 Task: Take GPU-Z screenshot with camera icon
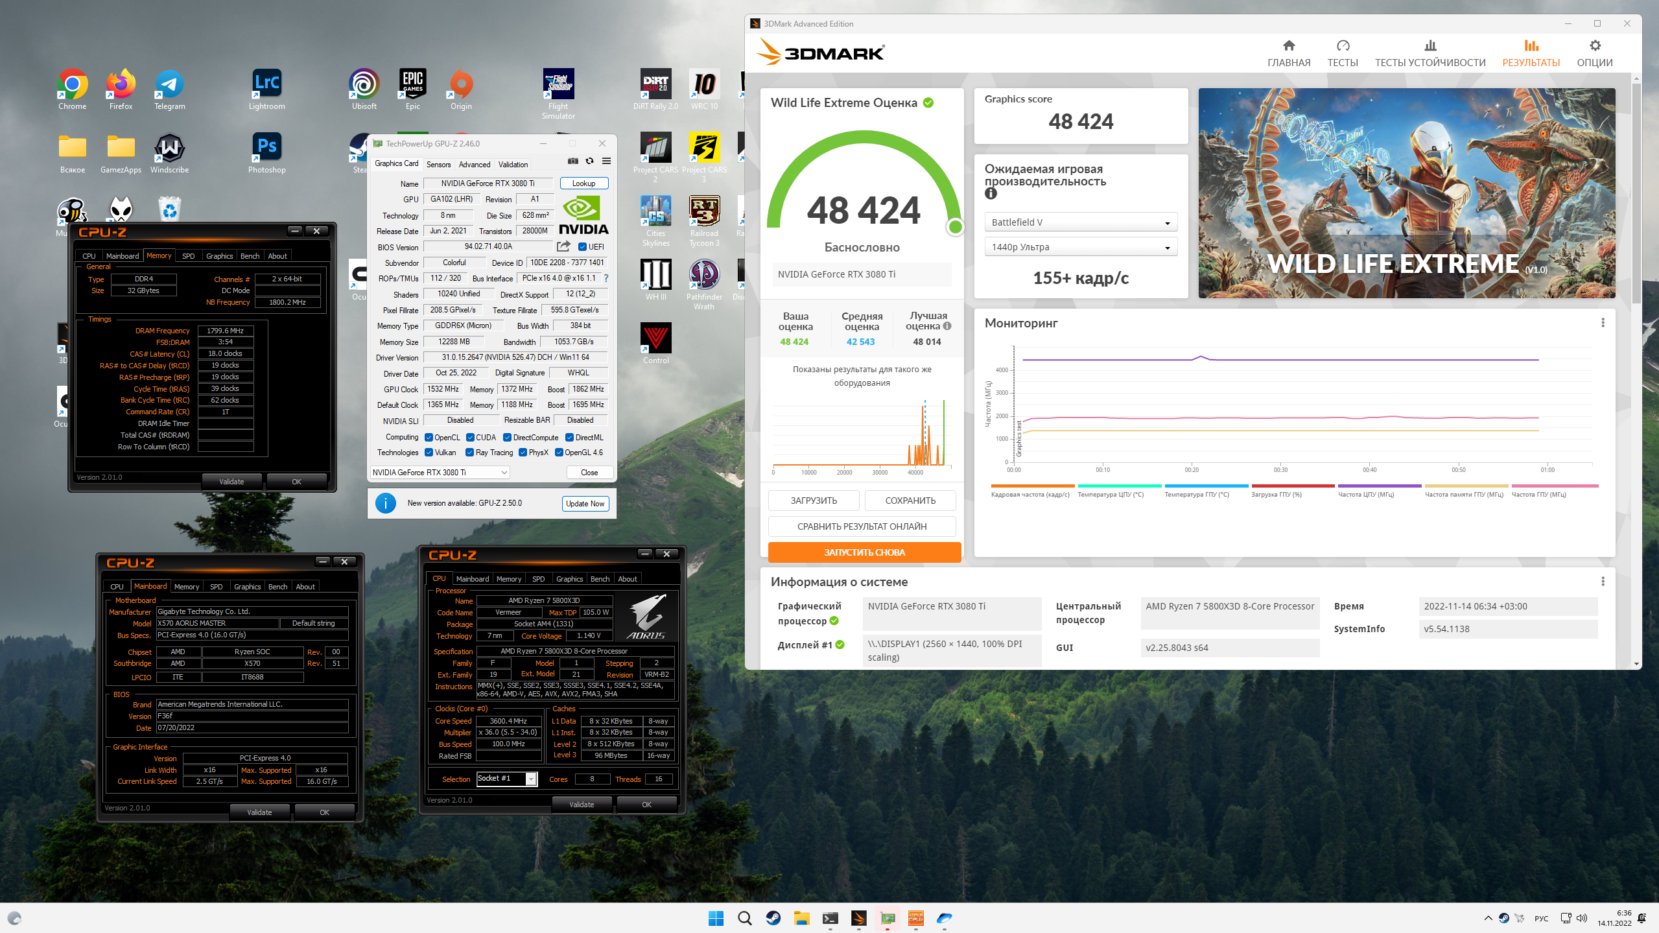(x=573, y=161)
